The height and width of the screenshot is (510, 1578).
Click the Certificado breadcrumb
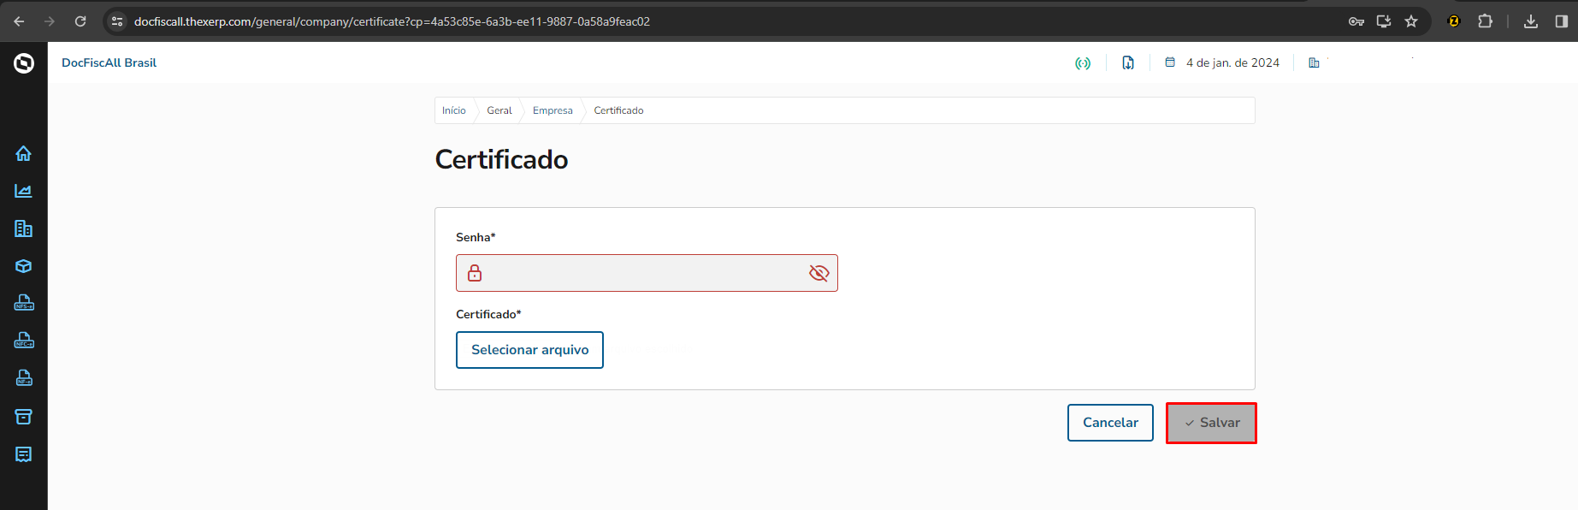tap(618, 110)
